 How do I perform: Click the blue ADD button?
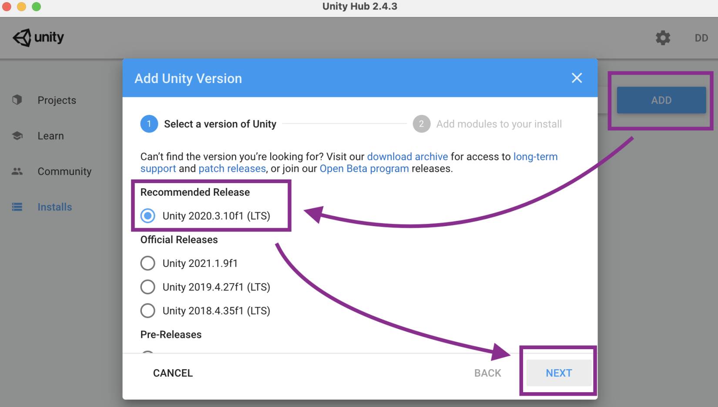(661, 100)
